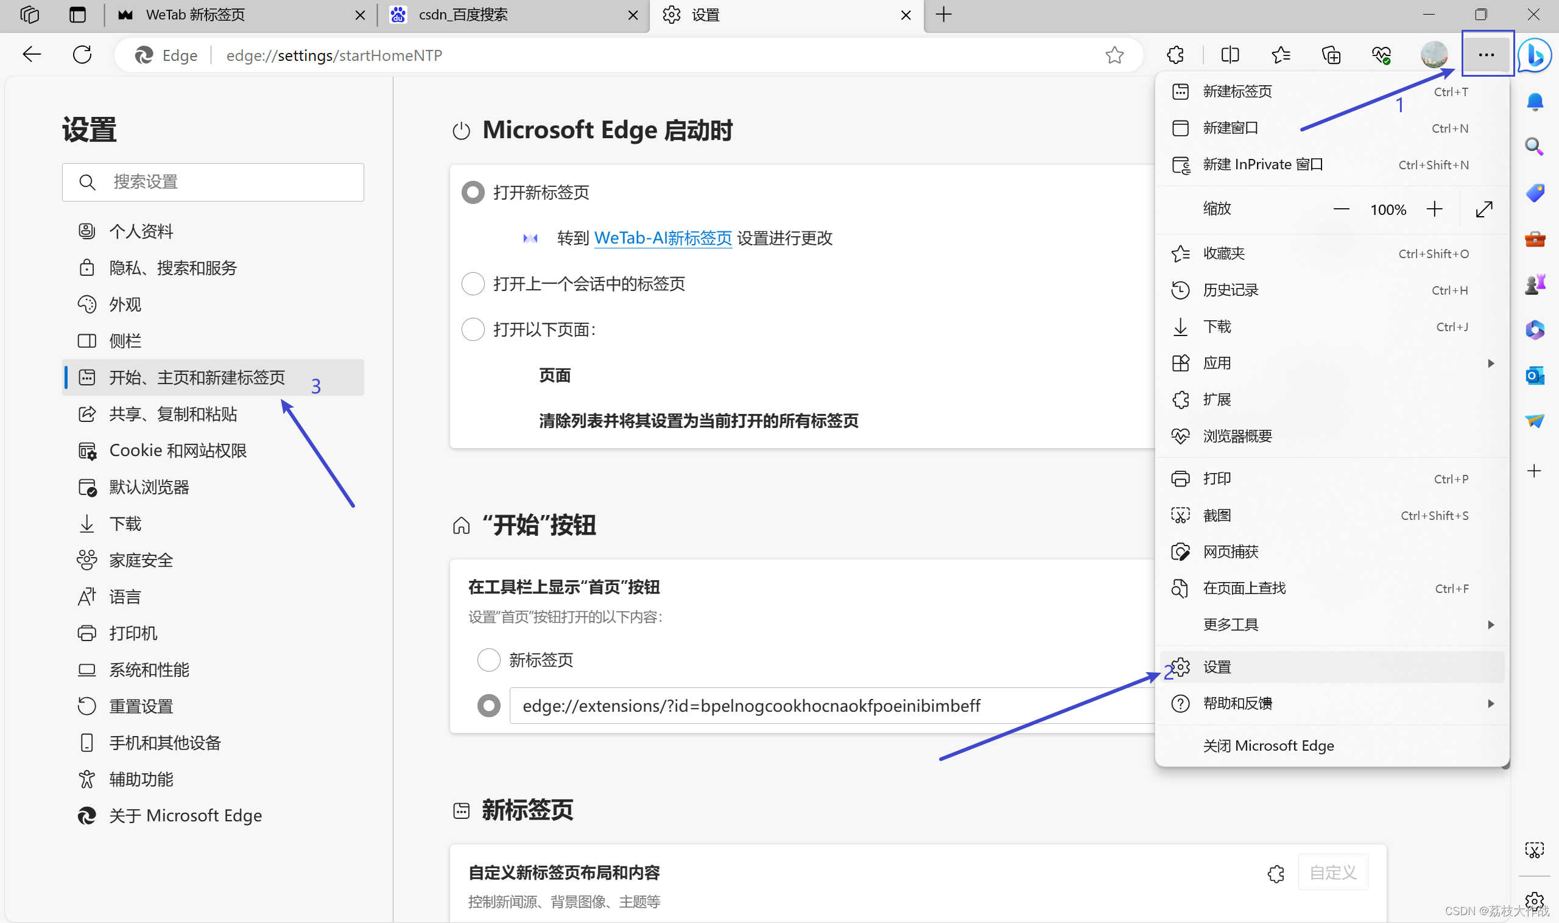
Task: Click '历史记录' in the menu
Action: point(1230,290)
